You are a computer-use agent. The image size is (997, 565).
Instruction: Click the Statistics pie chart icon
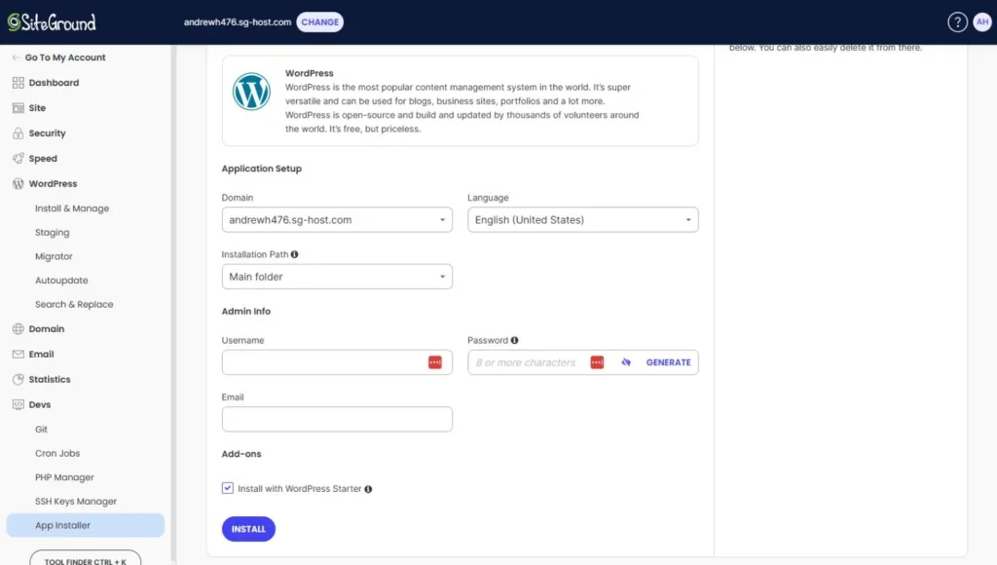pyautogui.click(x=18, y=379)
